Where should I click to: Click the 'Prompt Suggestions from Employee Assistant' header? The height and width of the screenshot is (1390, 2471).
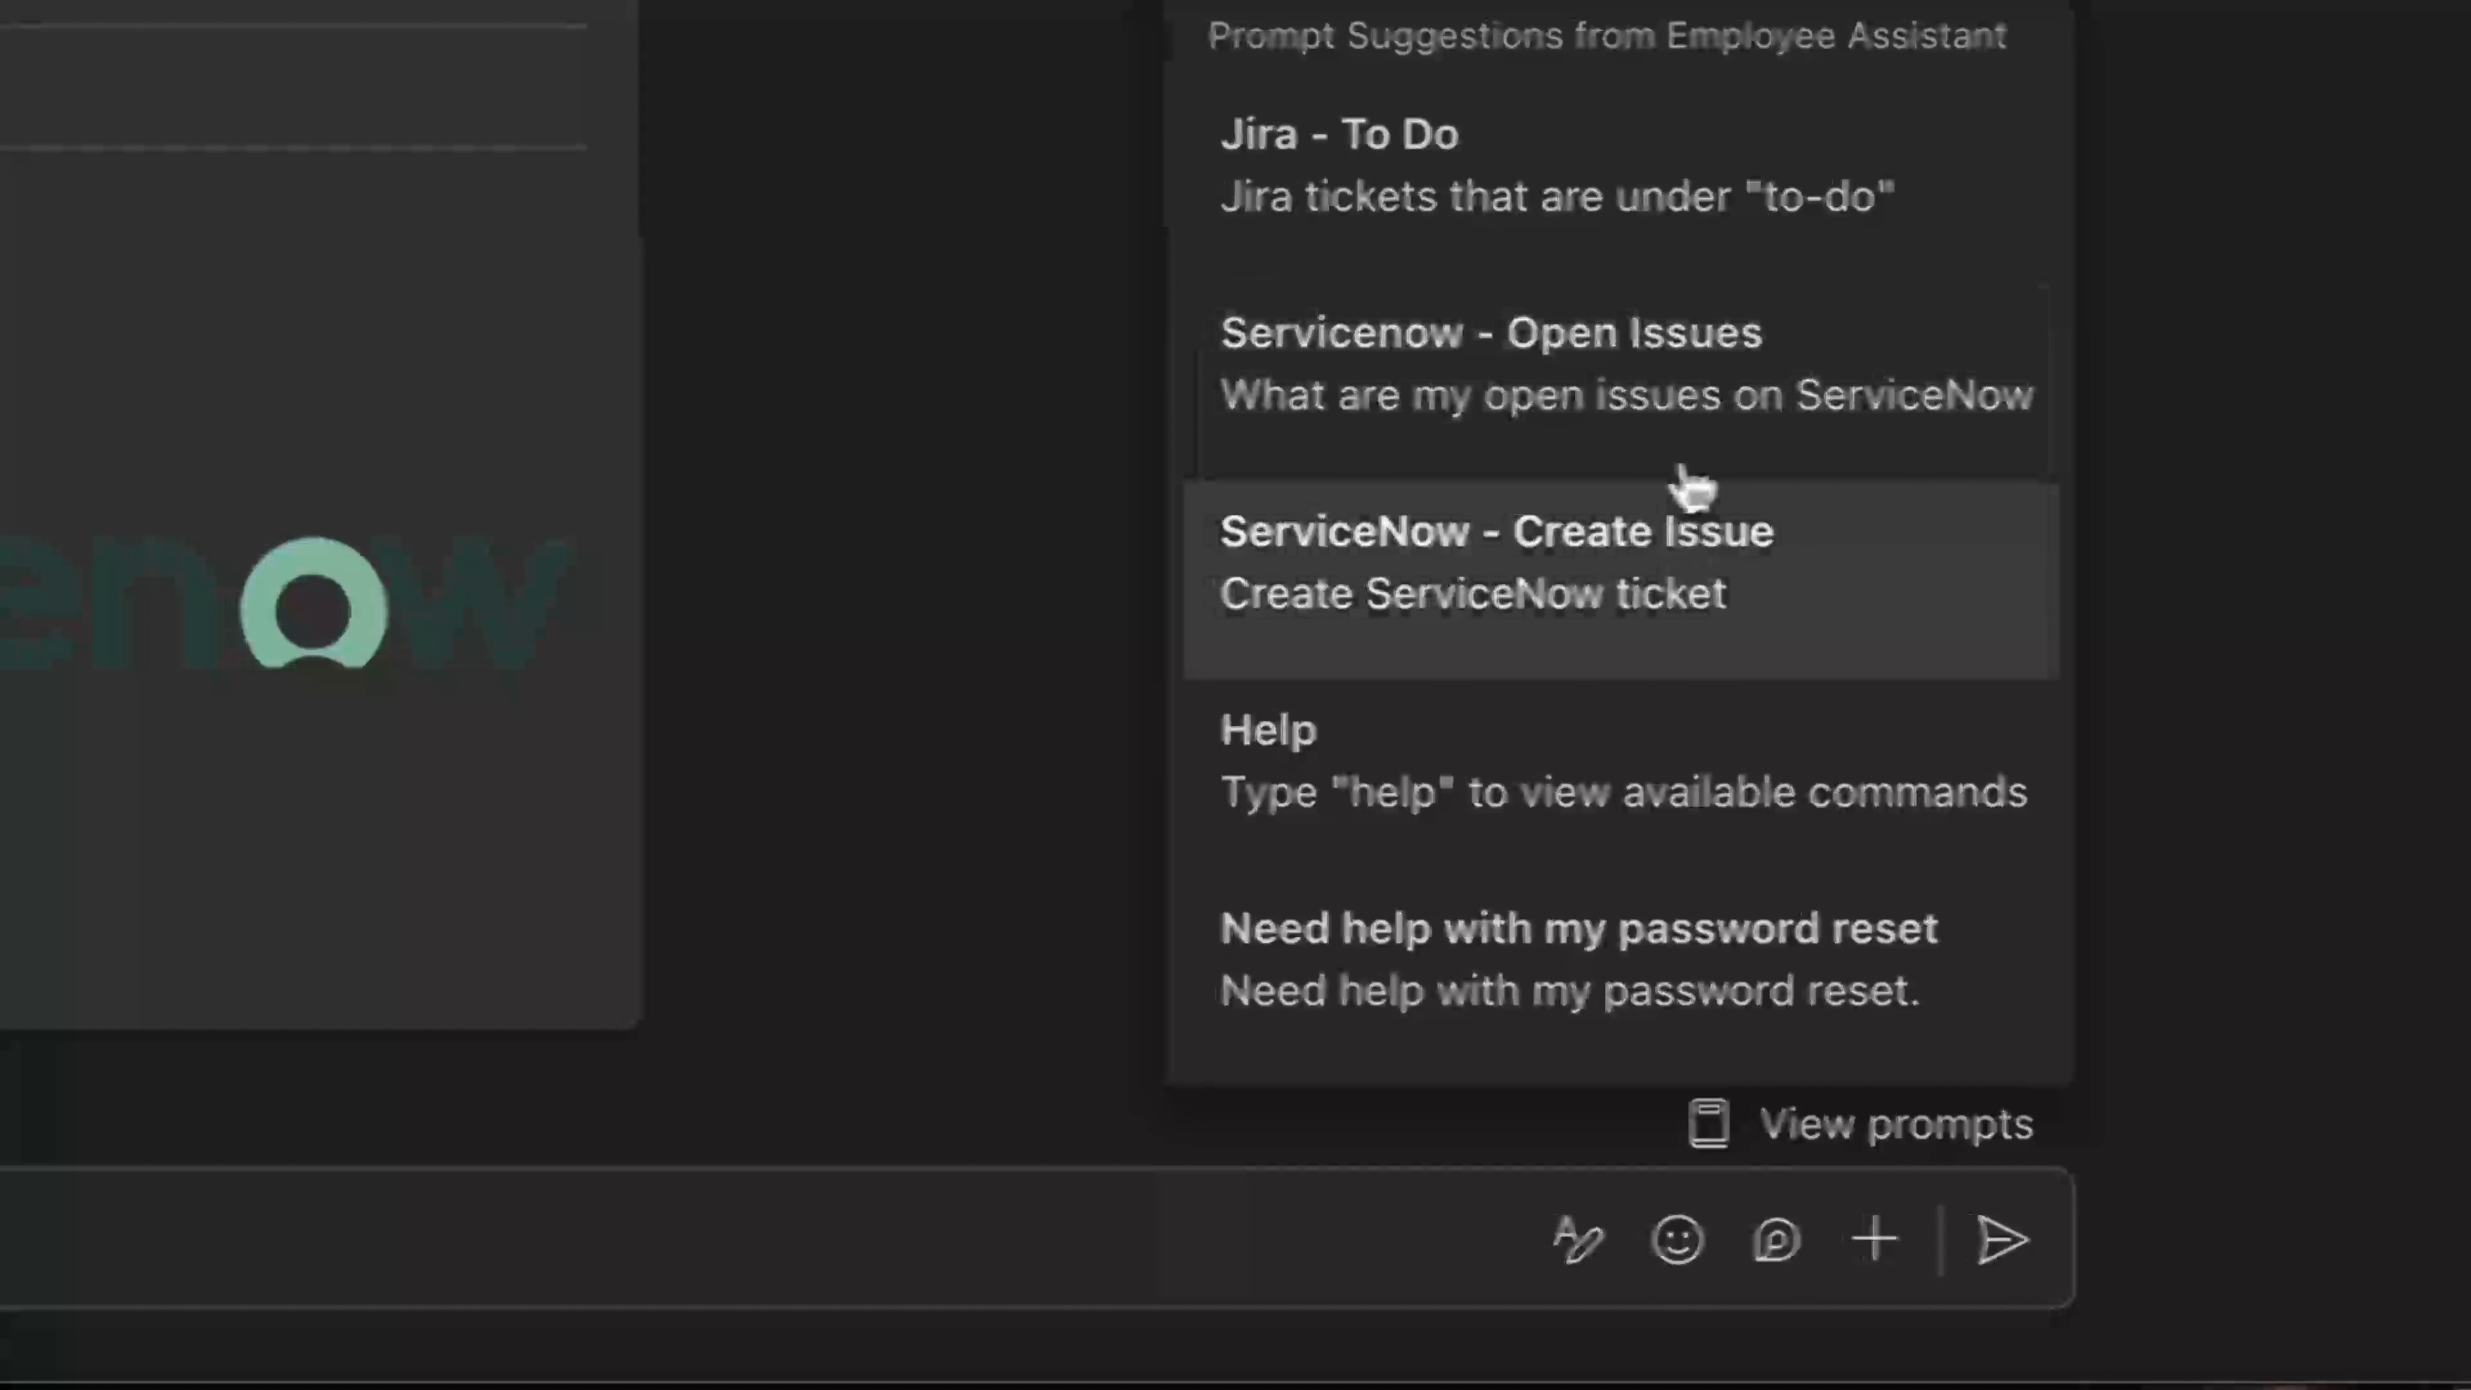[1607, 35]
